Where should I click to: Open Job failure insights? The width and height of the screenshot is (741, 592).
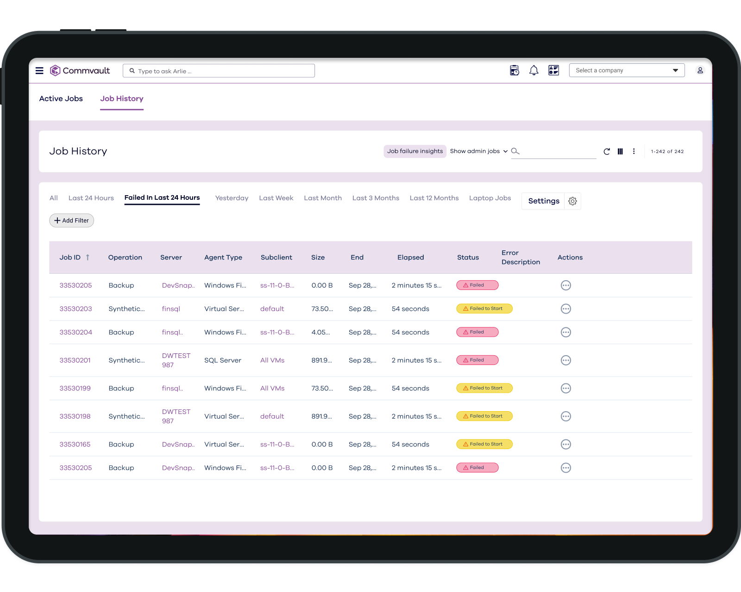point(414,151)
